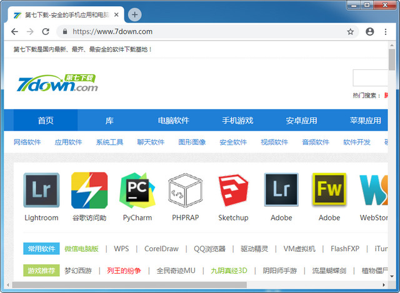This screenshot has height=293, width=400.
Task: Open the CorelDraw link
Action: tap(161, 249)
